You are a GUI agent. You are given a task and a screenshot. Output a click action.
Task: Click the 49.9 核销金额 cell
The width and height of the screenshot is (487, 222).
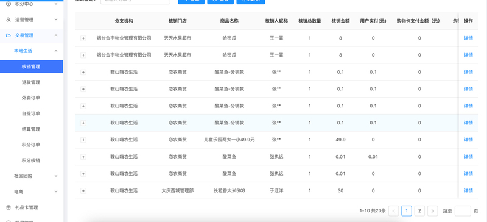click(341, 140)
